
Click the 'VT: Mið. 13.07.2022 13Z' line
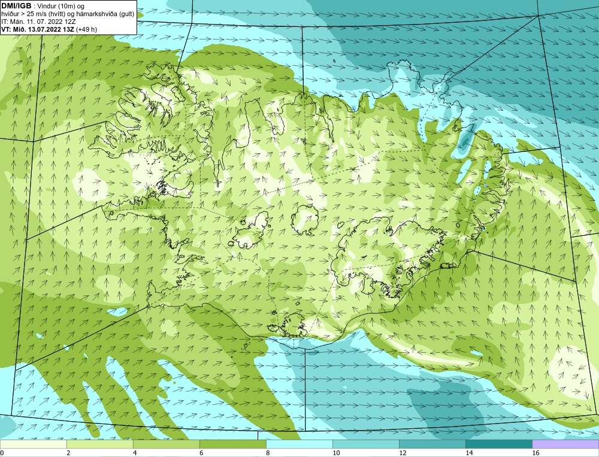point(38,29)
